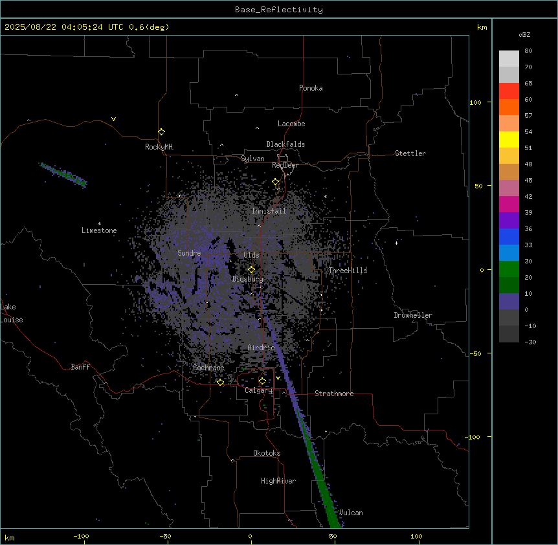The height and width of the screenshot is (545, 558).
Task: Click the ThreeHills map label
Action: 348,271
